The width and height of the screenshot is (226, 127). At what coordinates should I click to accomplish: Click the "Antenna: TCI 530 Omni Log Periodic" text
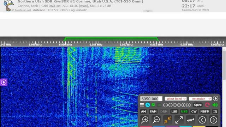pyautogui.click(x=60, y=10)
